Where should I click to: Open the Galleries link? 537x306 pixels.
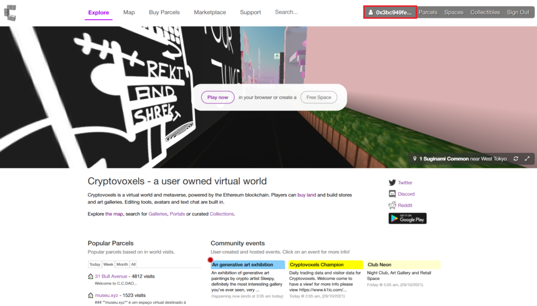point(158,214)
